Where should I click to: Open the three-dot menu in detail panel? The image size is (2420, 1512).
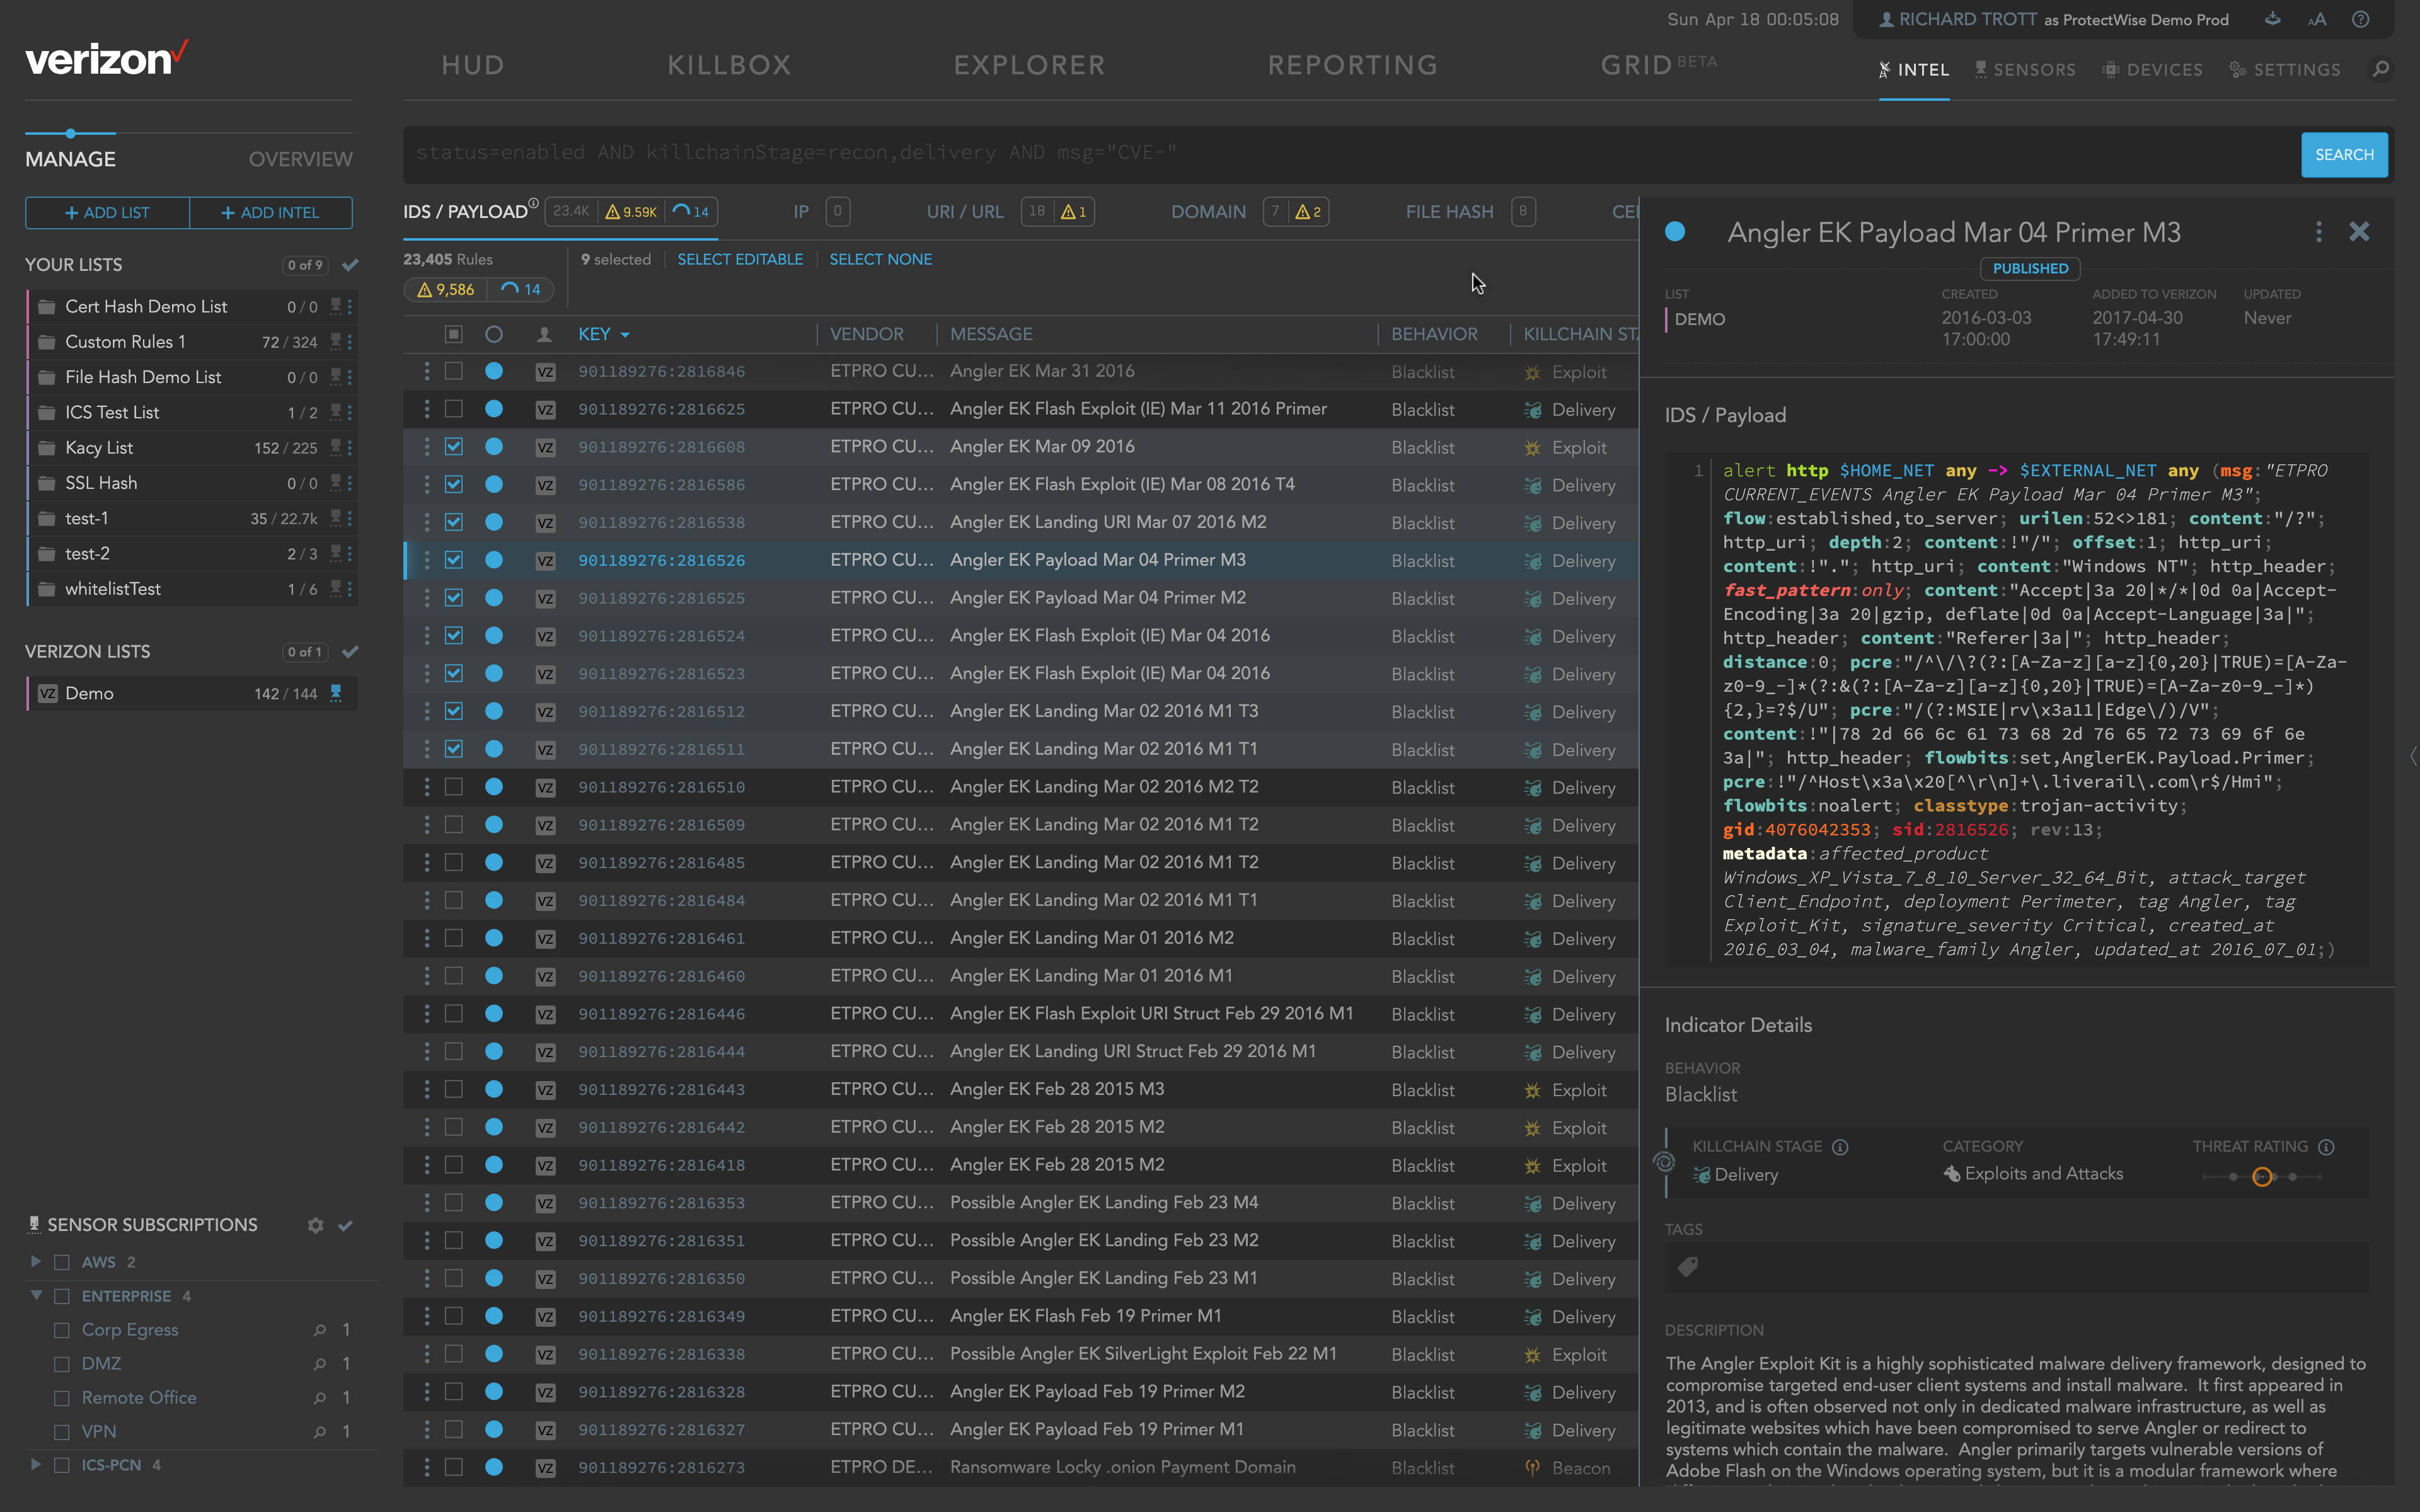(x=2318, y=232)
